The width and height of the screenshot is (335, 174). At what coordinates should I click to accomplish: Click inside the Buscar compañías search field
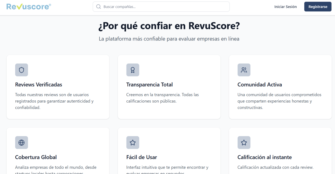pyautogui.click(x=161, y=6)
